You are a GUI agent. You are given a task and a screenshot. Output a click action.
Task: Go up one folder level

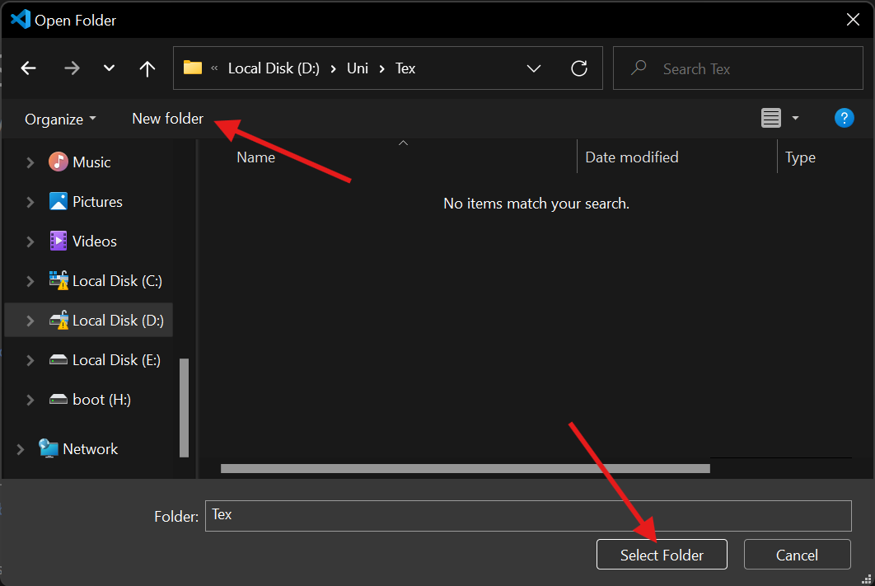(x=147, y=68)
